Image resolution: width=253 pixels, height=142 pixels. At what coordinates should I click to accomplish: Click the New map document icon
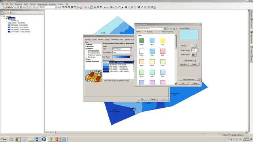click(x=3, y=7)
